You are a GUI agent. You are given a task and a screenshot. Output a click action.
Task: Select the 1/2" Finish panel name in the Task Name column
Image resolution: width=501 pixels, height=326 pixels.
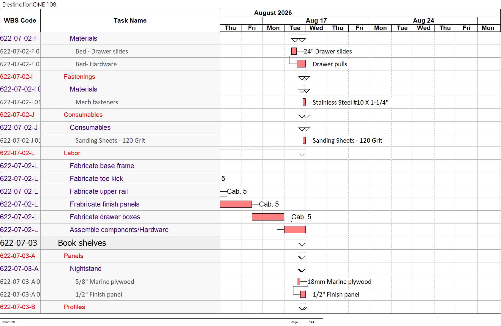coord(99,294)
